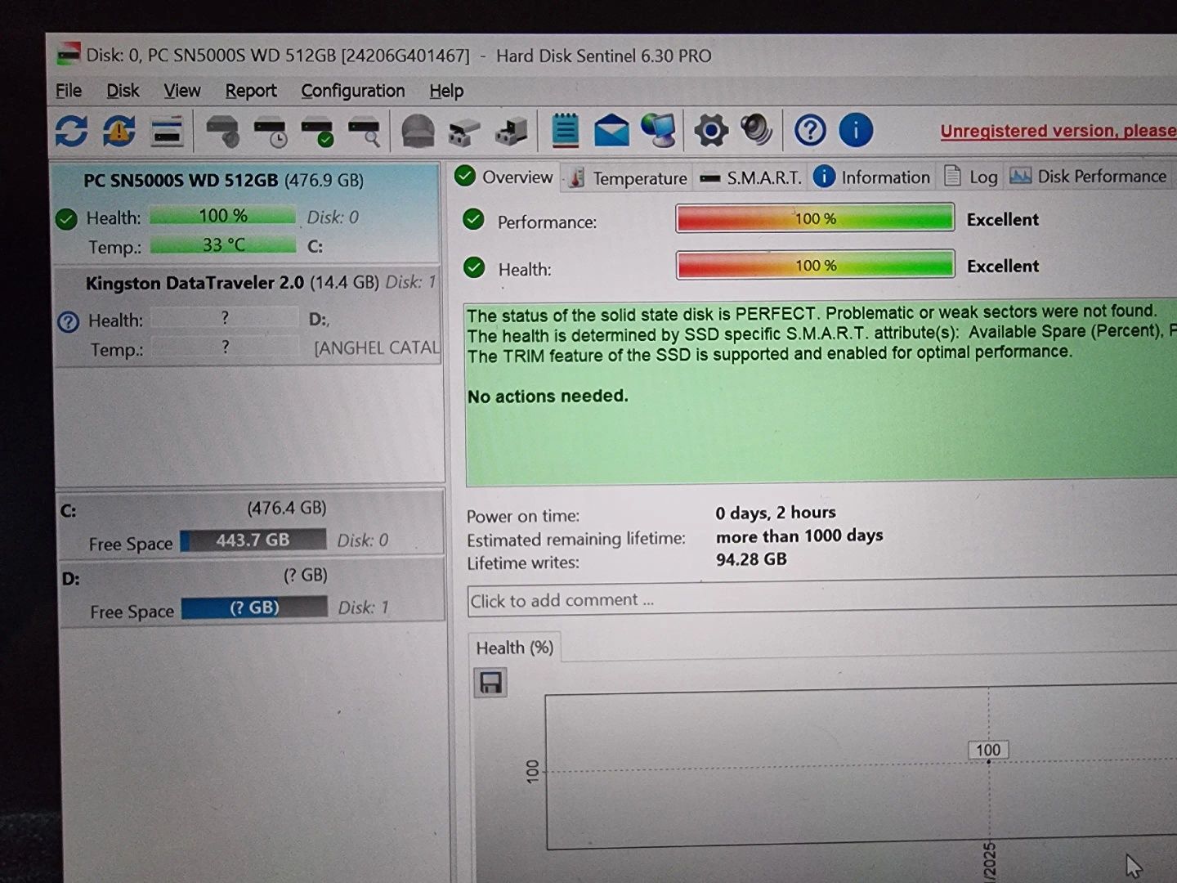This screenshot has width=1177, height=883.
Task: Switch to the Disk Performance tab
Action: pos(1088,177)
